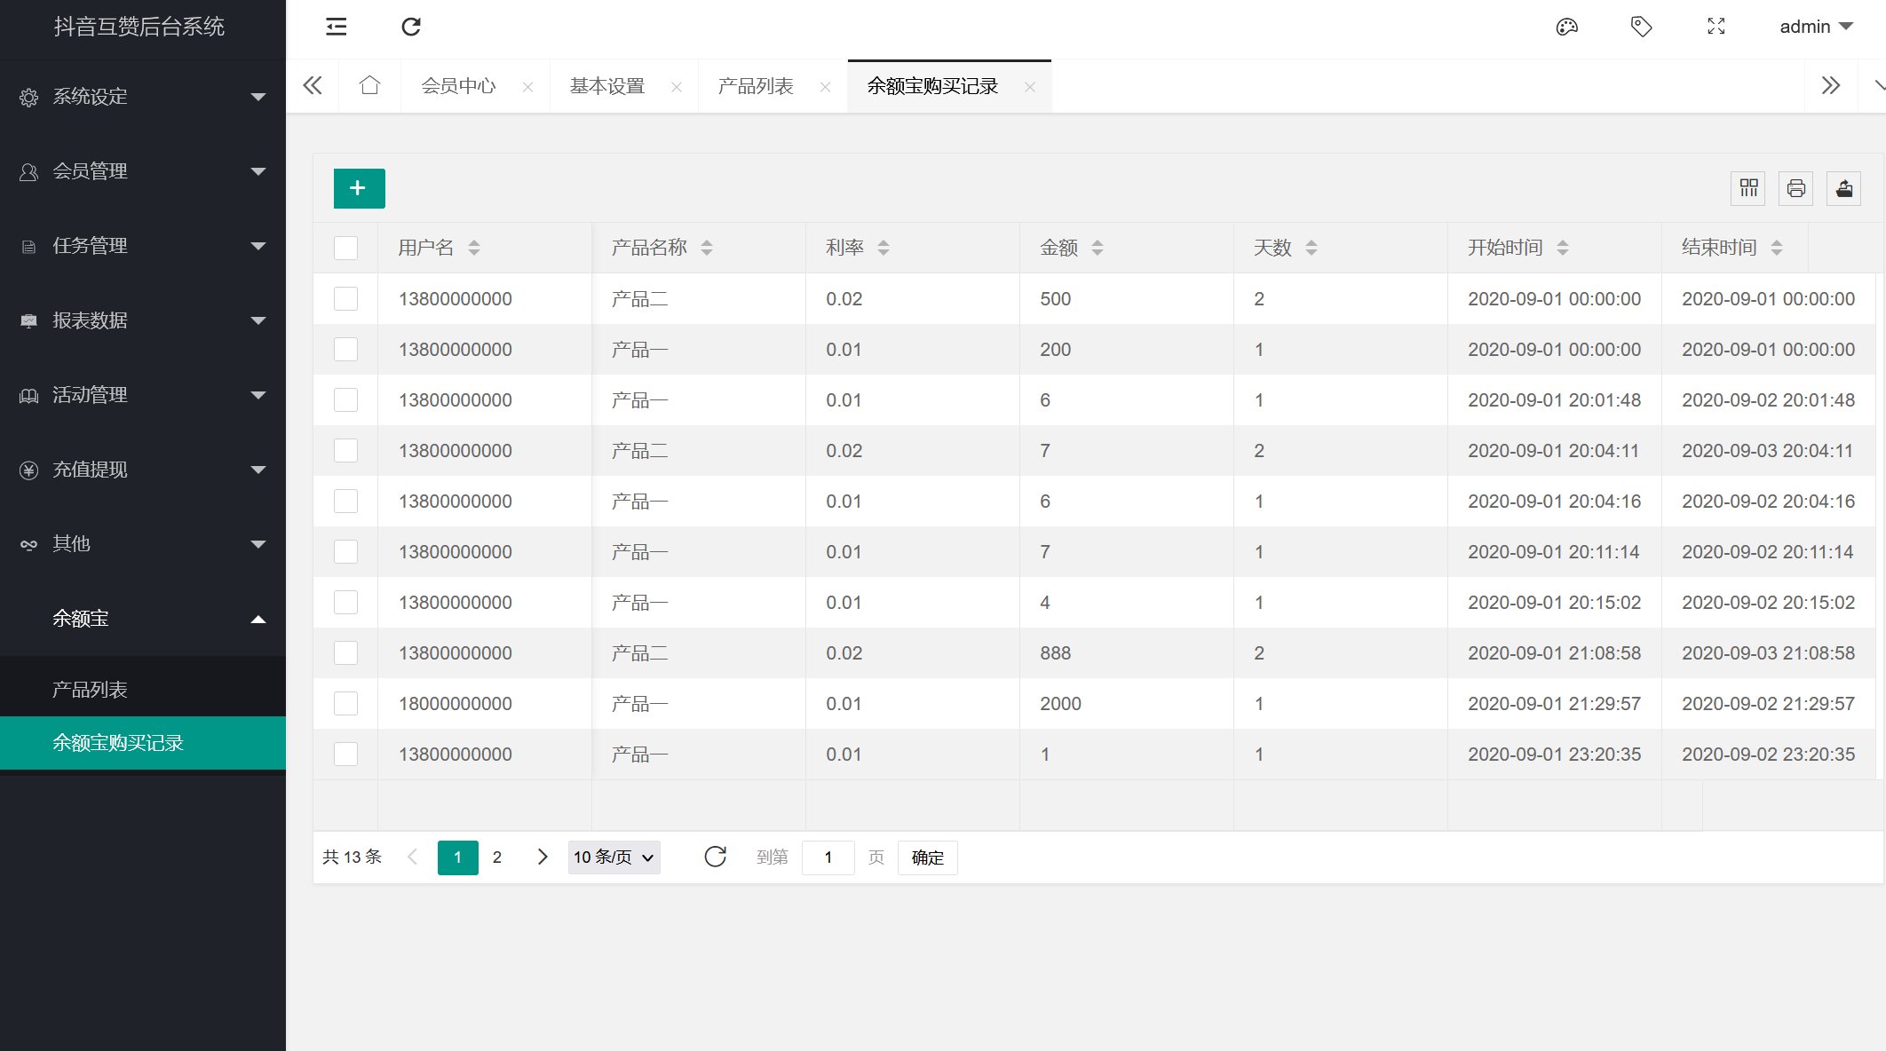1886x1051 pixels.
Task: Sort by 开始时间 column arrows
Action: (1563, 248)
